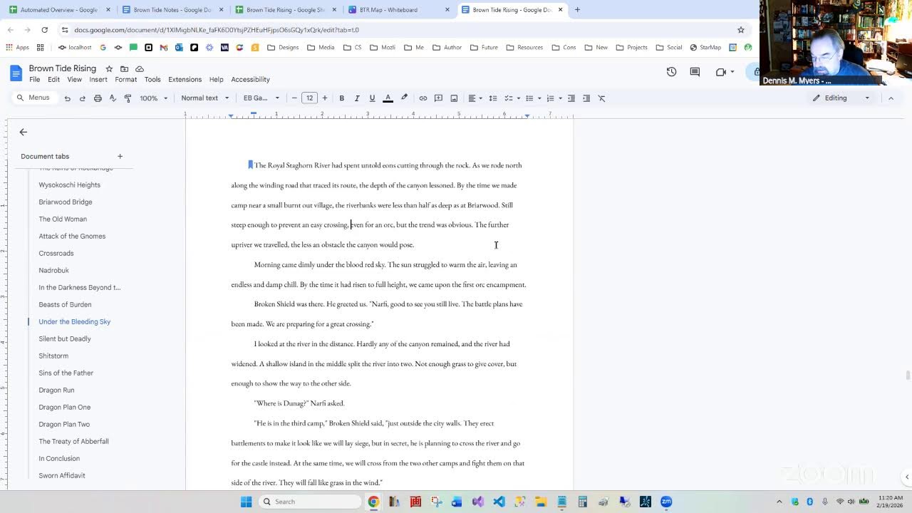The image size is (912, 513).
Task: Open The Treaty of Abberfall tab
Action: [74, 441]
